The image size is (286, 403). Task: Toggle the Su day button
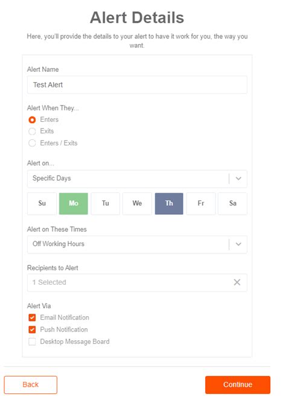click(x=42, y=203)
